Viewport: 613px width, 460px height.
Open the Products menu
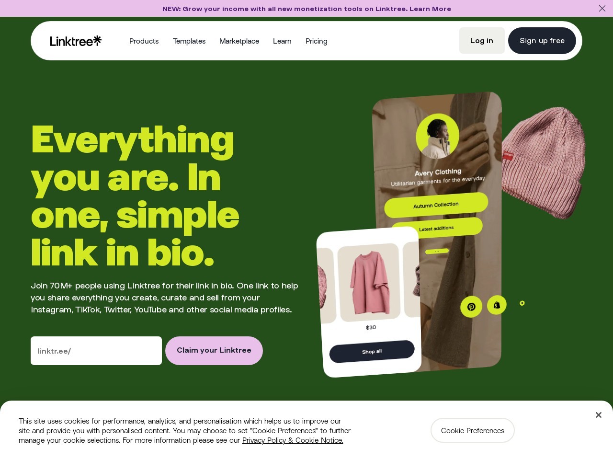pos(144,41)
